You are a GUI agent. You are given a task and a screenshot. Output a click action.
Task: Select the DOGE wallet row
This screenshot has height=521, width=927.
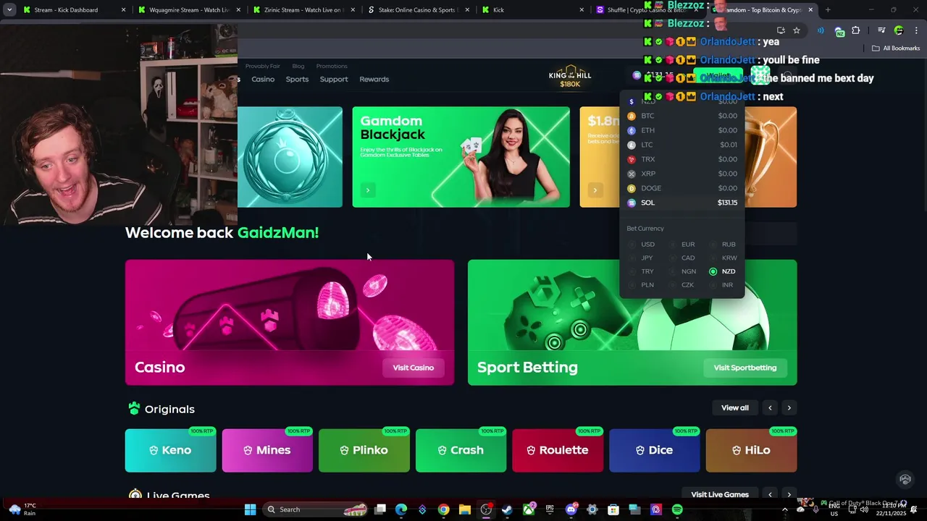[681, 188]
